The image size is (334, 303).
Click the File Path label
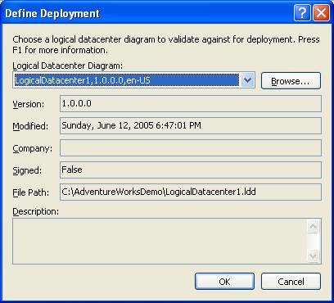(x=31, y=192)
